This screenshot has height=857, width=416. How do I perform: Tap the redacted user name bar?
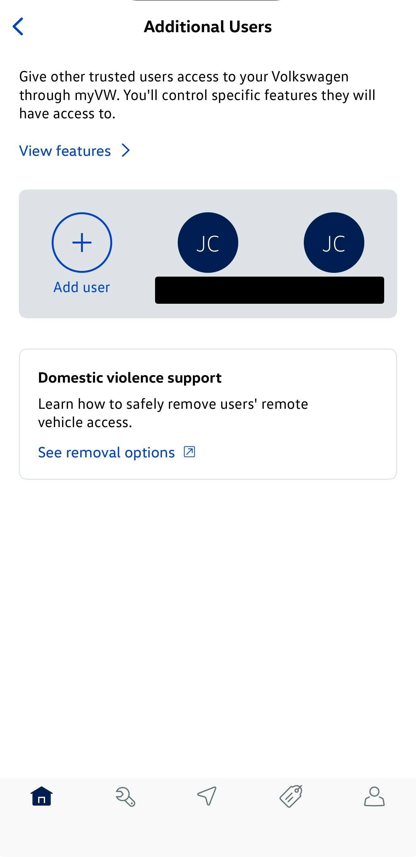point(269,290)
